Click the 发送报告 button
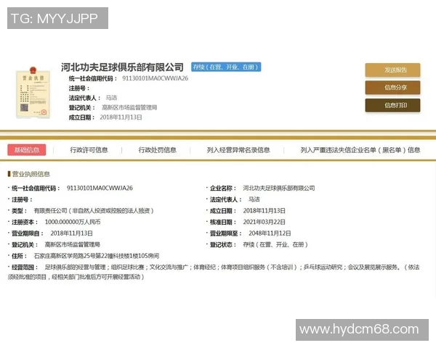 [x=392, y=70]
